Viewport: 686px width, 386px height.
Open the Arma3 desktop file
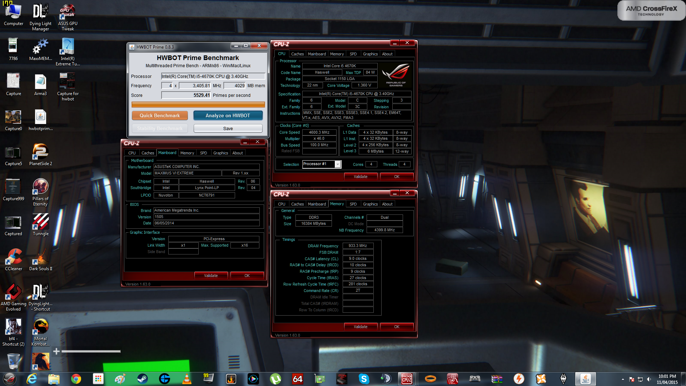(40, 84)
